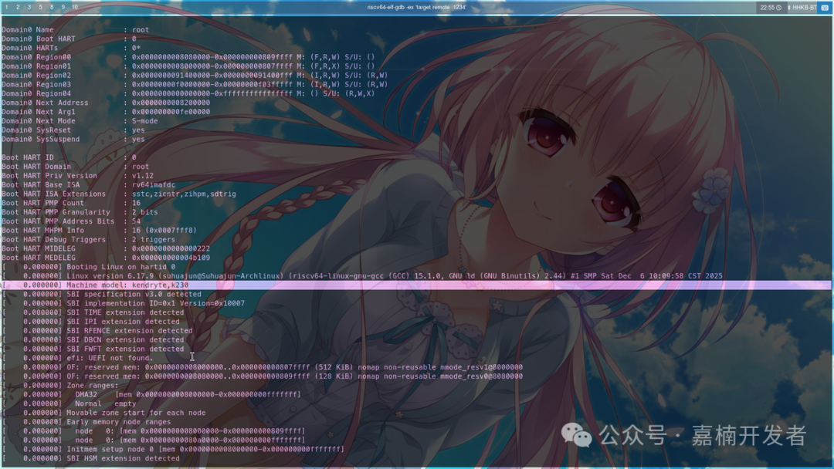Image resolution: width=834 pixels, height=469 pixels.
Task: Click reserved mem line 'mmode_resv0@8080000'
Action: pyautogui.click(x=263, y=376)
